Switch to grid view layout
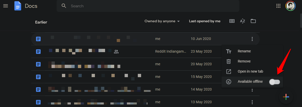The width and height of the screenshot is (302, 107). click(x=232, y=21)
